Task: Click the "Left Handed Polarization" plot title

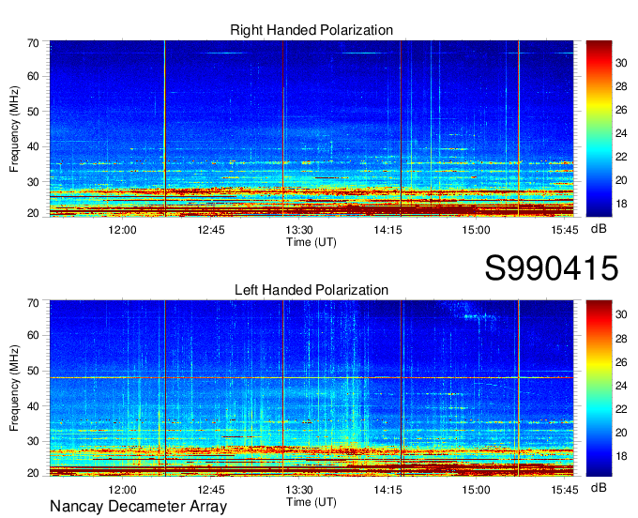Action: pyautogui.click(x=311, y=290)
